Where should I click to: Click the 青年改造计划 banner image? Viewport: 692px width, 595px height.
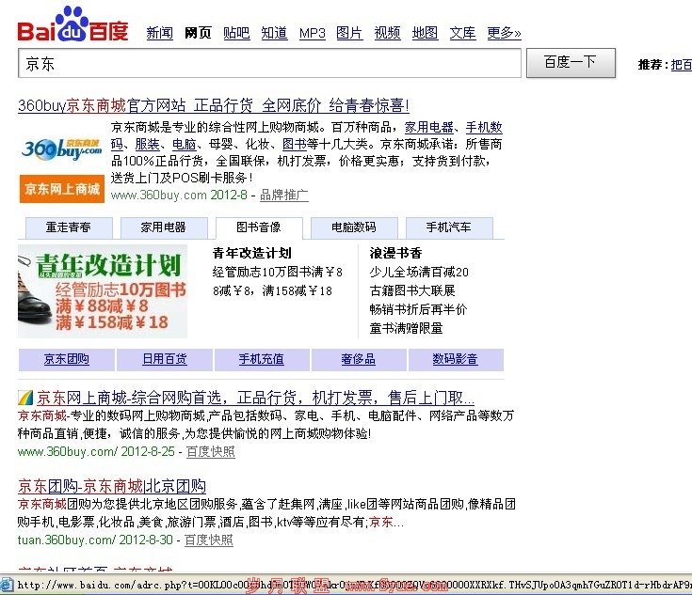[103, 291]
